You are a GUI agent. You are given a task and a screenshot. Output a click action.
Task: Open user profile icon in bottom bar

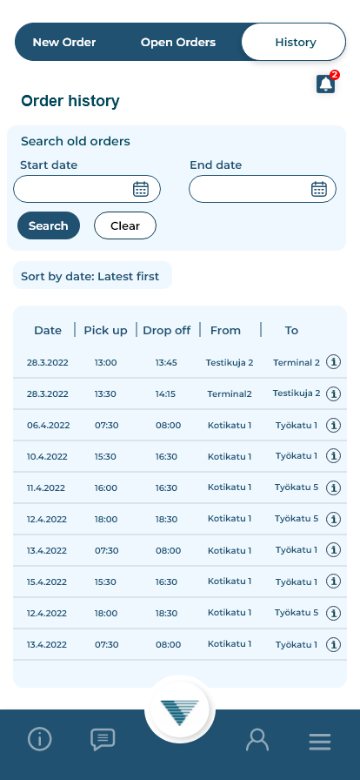tap(257, 740)
